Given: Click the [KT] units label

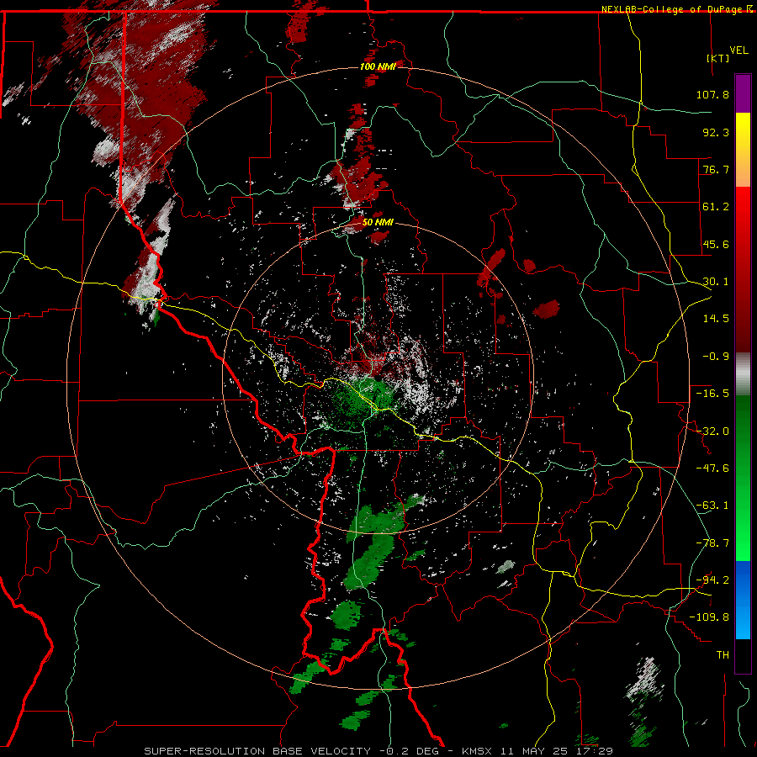Looking at the screenshot, I should coord(717,58).
